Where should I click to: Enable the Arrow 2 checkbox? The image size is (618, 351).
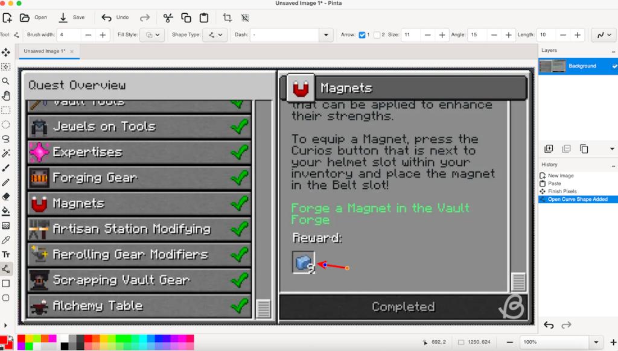coord(377,35)
